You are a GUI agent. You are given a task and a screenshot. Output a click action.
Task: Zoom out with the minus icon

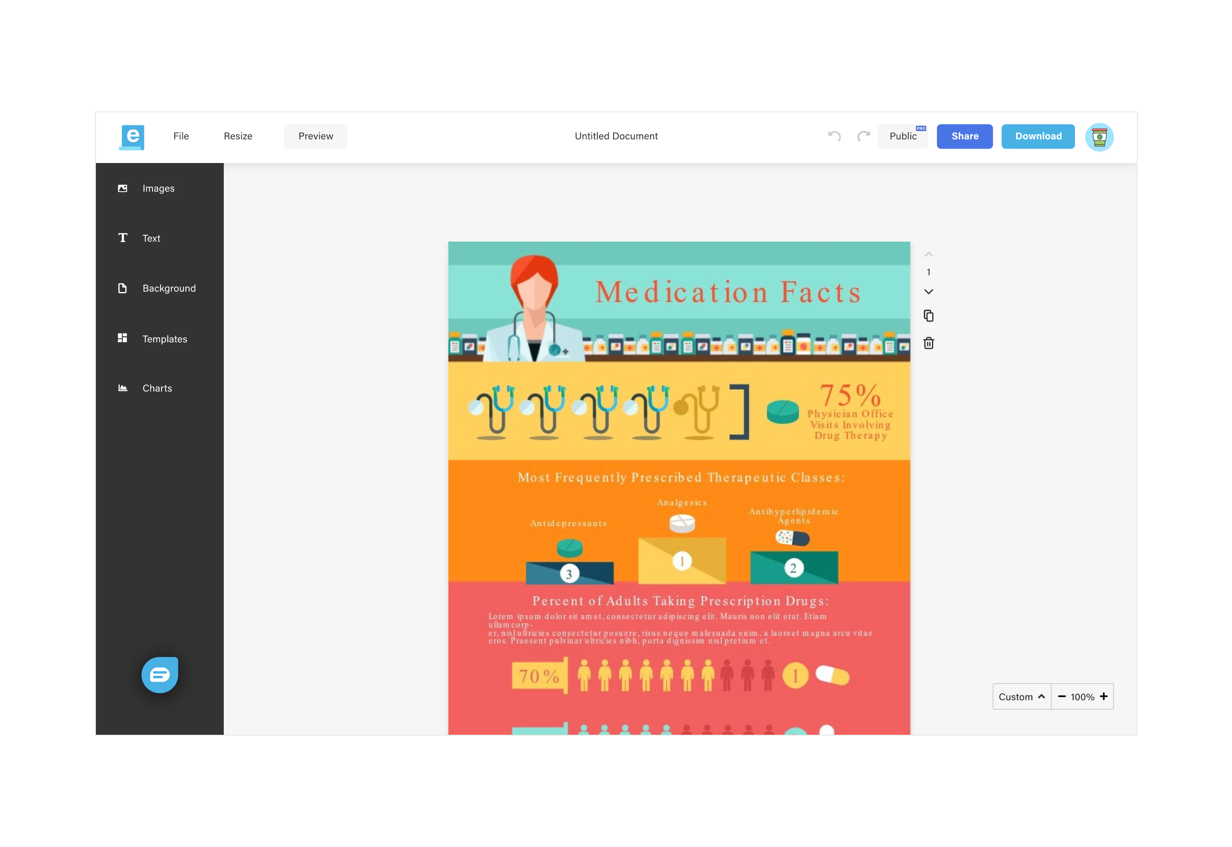point(1062,696)
